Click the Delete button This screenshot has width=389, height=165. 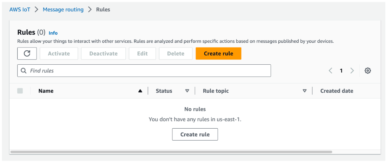(x=176, y=53)
